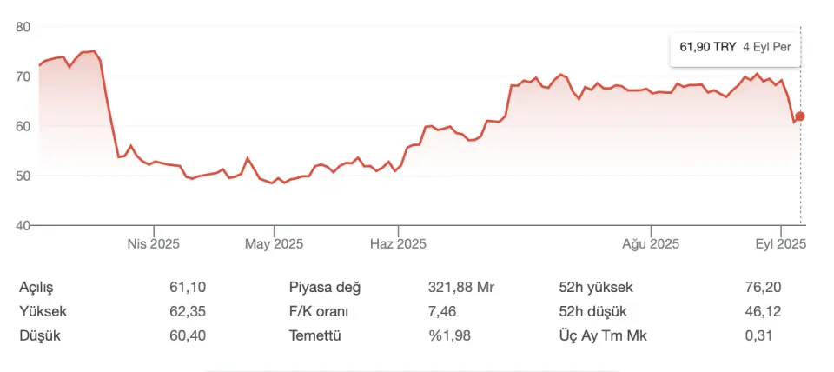This screenshot has height=372, width=834.
Task: Select the Eyl 2025 axis label
Action: point(781,244)
